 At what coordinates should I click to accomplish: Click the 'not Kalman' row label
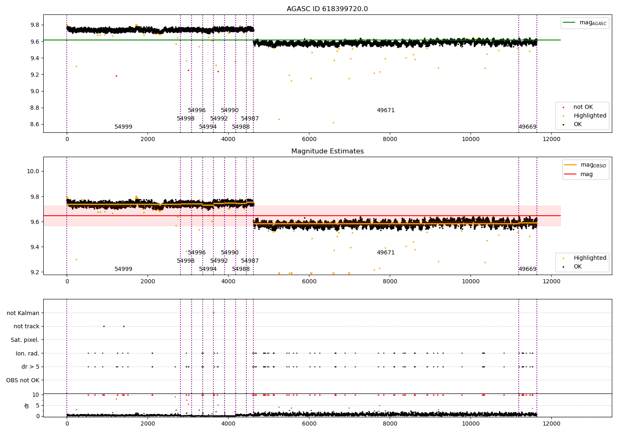click(23, 313)
